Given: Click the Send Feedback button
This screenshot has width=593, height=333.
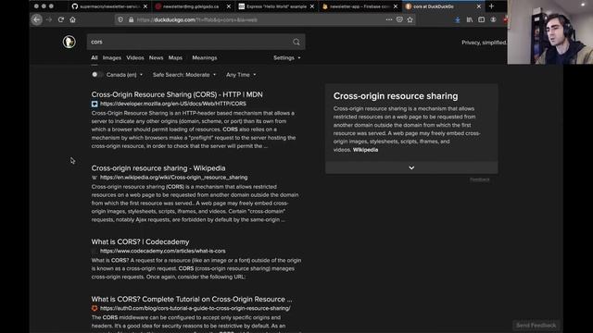Looking at the screenshot, I should pos(536,325).
